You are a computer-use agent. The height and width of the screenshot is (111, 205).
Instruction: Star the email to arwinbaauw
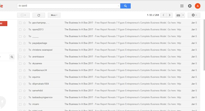click(24, 57)
